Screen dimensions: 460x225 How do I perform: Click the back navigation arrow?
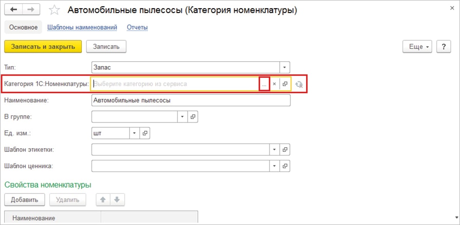14,10
